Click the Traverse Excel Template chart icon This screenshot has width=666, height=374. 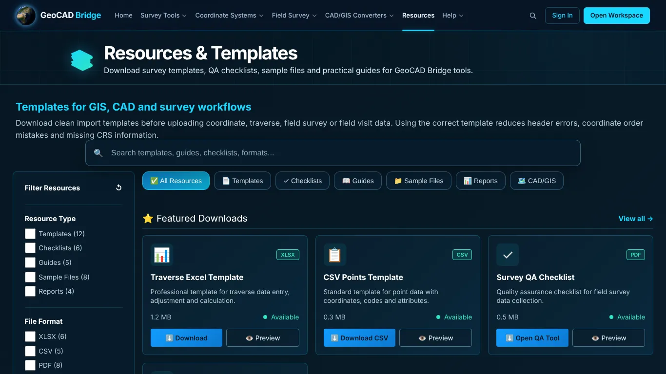(161, 255)
